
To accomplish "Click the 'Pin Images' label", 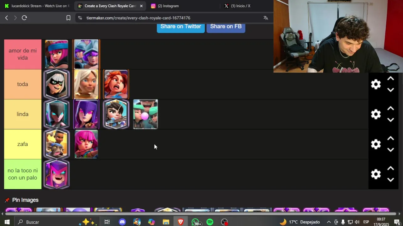I will tap(25, 200).
